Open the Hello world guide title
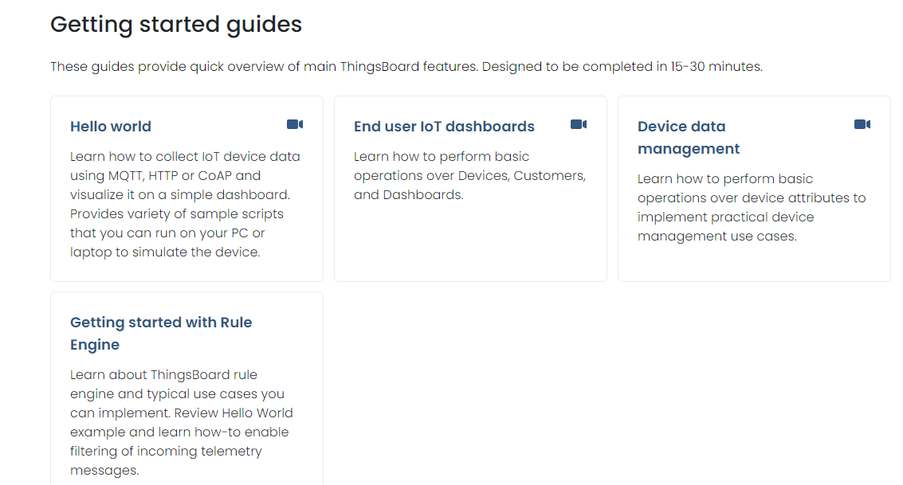 (x=111, y=127)
